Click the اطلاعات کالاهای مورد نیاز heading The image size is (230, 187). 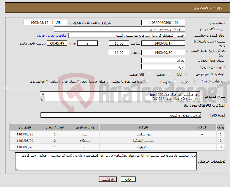click(x=204, y=105)
